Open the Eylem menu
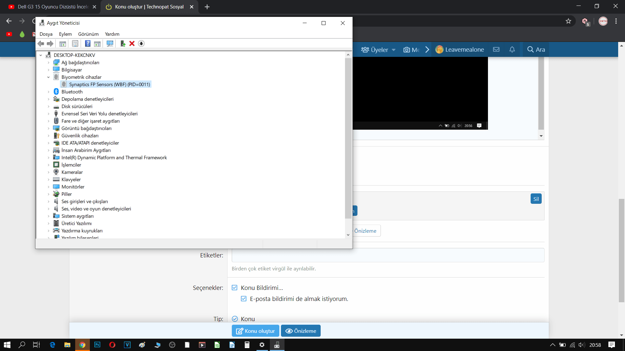 tap(65, 34)
